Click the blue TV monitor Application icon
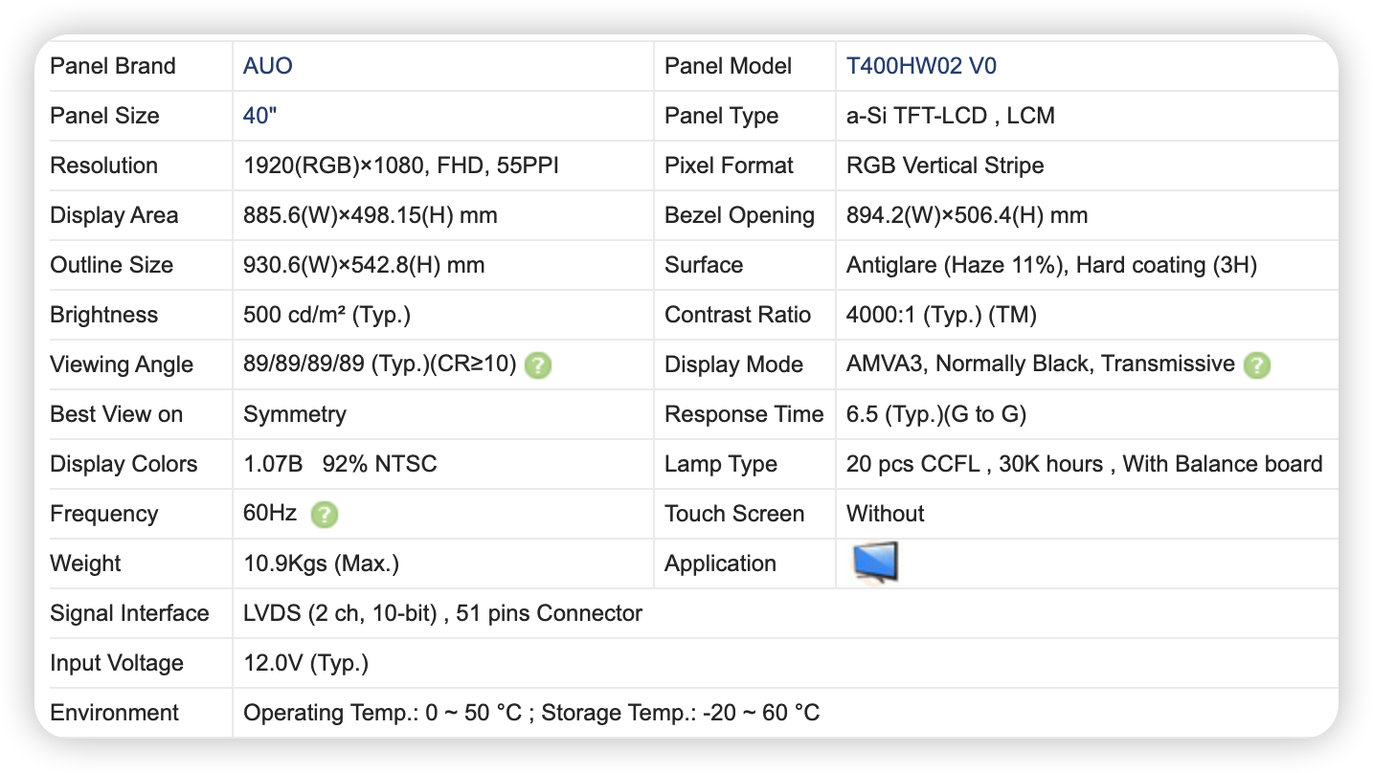 (875, 563)
